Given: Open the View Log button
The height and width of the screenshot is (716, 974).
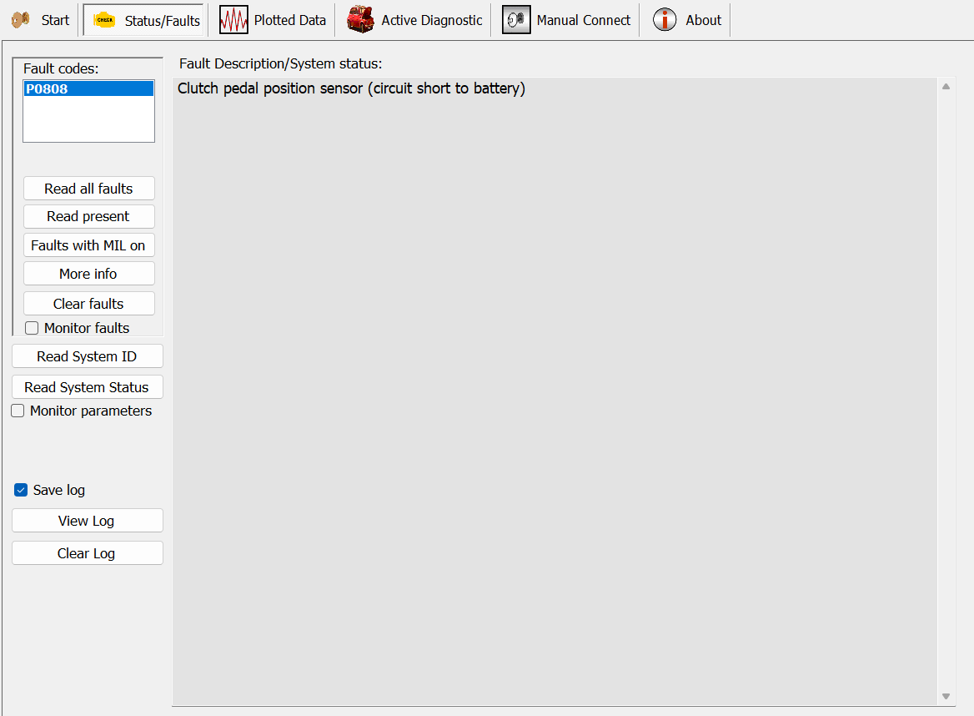Looking at the screenshot, I should (x=87, y=521).
